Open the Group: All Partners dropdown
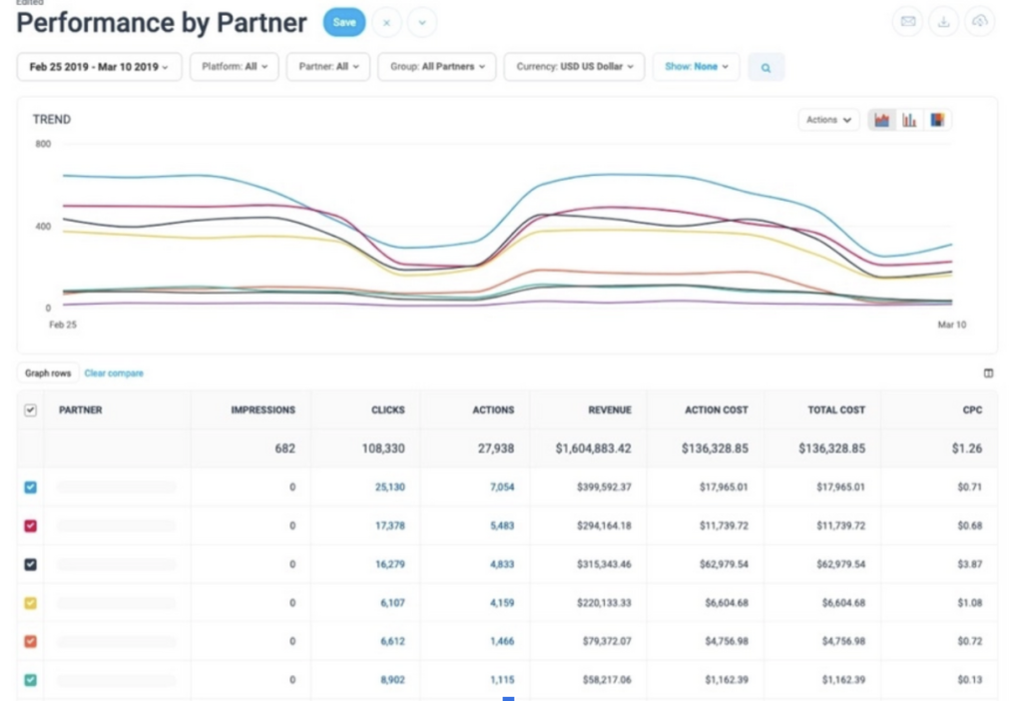Screen dimensions: 1022x701 pyautogui.click(x=437, y=67)
